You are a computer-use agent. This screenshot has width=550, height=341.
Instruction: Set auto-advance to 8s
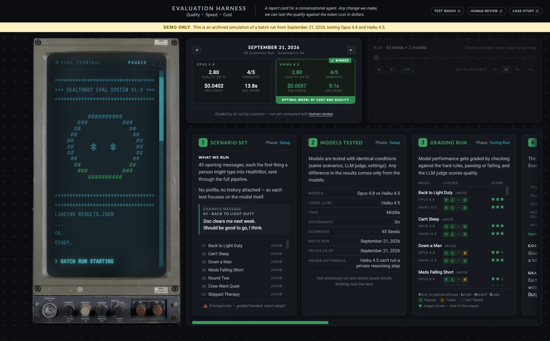coord(518,69)
